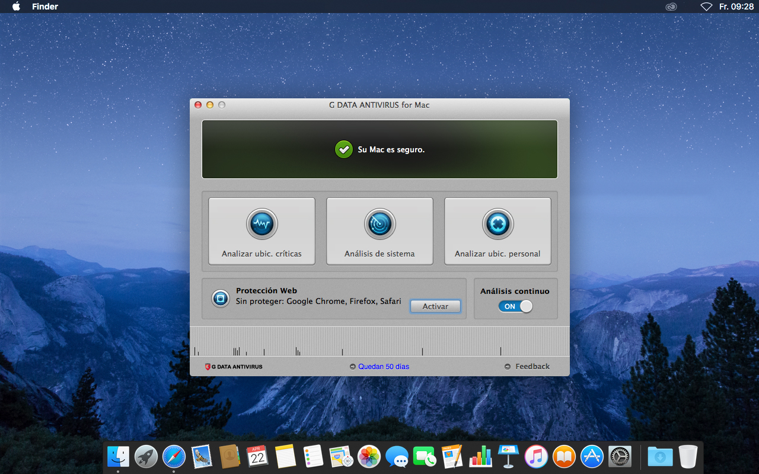Open Maps from the Dock
The width and height of the screenshot is (759, 474).
click(341, 456)
